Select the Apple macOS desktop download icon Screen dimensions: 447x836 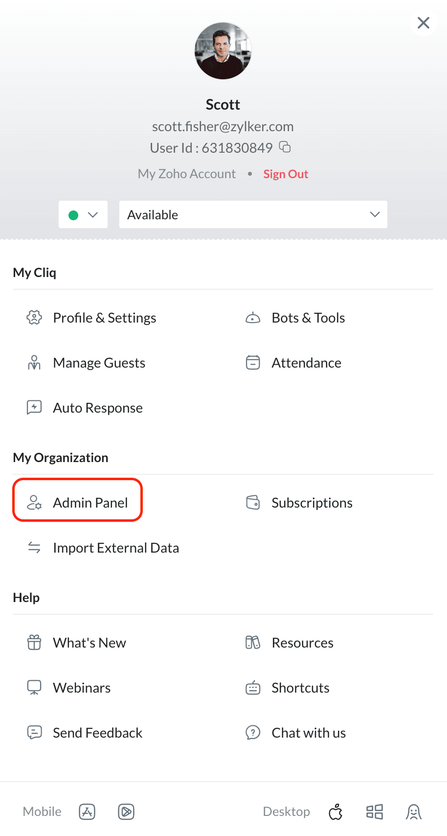coord(335,812)
